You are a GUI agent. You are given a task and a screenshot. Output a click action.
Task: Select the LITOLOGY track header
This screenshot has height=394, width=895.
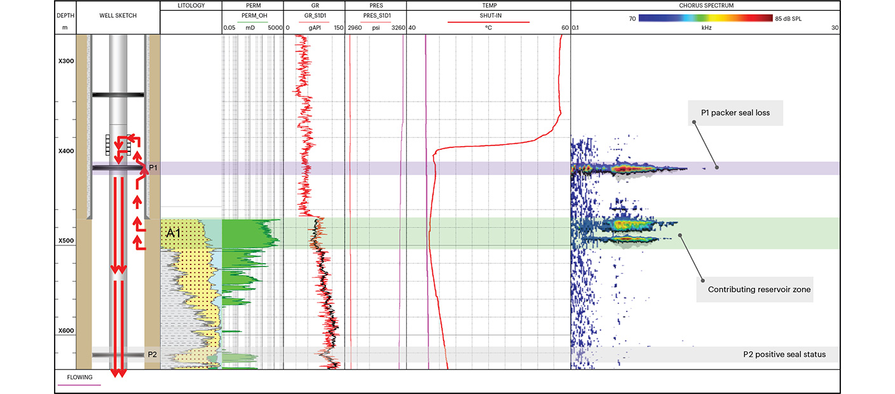click(x=191, y=5)
